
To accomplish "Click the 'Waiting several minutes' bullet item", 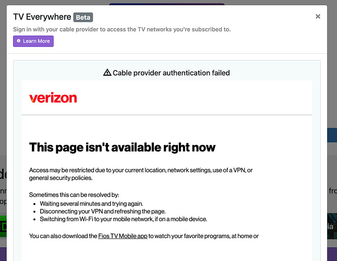I will [x=91, y=204].
